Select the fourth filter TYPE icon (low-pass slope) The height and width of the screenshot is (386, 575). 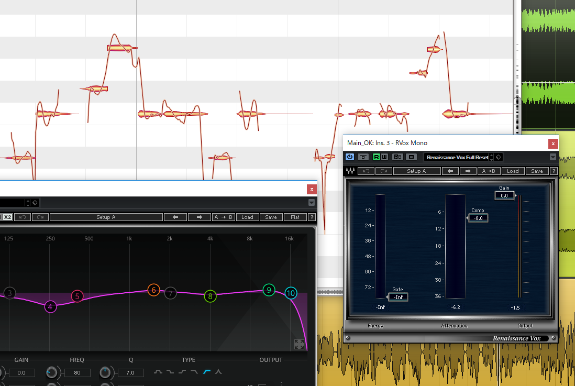pyautogui.click(x=194, y=372)
